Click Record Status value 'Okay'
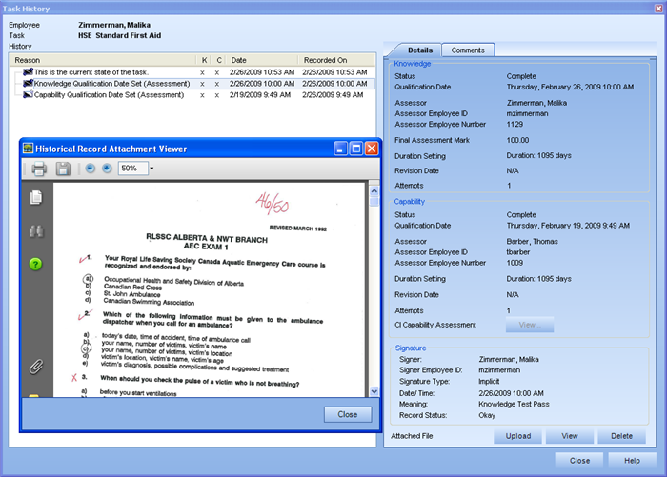The height and width of the screenshot is (477, 667). 487,415
